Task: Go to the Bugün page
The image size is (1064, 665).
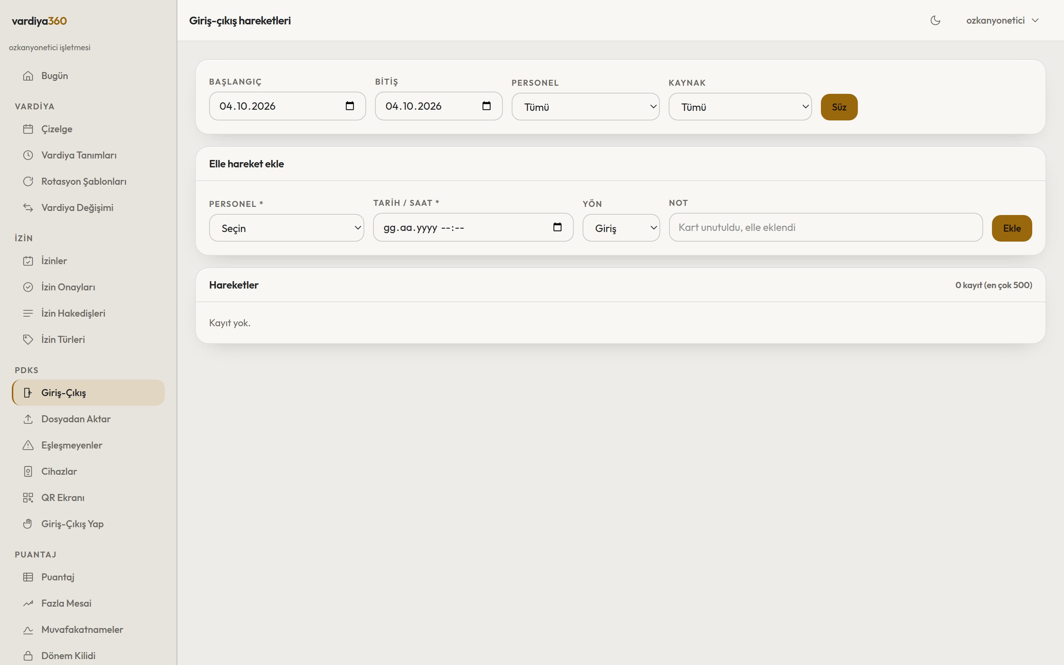Action: 88,76
